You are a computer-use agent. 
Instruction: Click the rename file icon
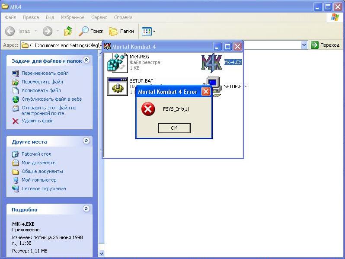[x=16, y=73]
